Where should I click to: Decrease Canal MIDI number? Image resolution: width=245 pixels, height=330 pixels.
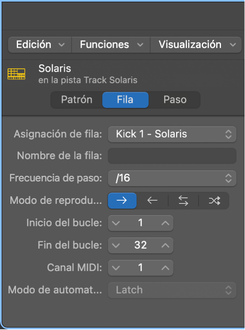point(116,268)
